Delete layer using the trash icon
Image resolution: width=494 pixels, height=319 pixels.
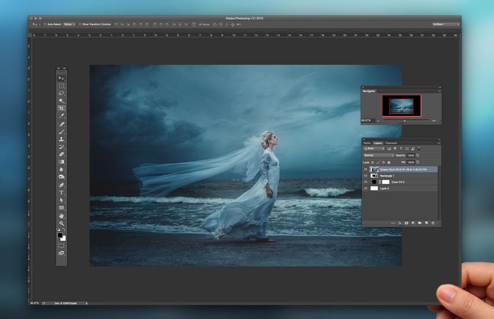tap(433, 223)
